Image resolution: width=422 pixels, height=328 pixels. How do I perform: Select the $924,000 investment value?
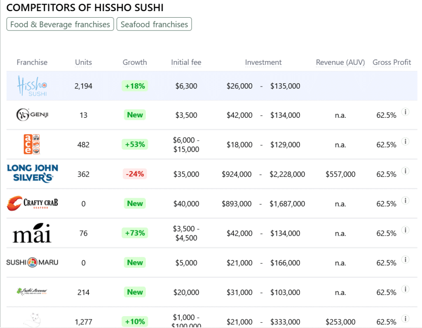pos(237,174)
